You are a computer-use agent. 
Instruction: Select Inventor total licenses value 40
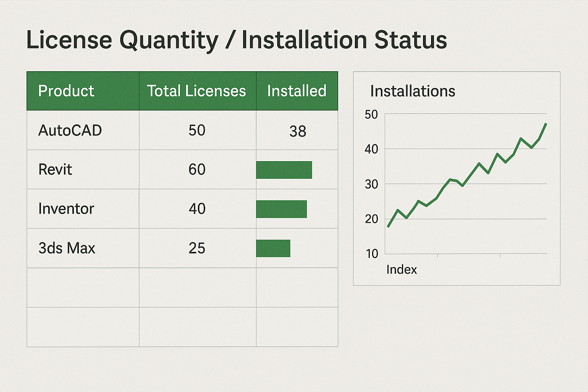[197, 209]
